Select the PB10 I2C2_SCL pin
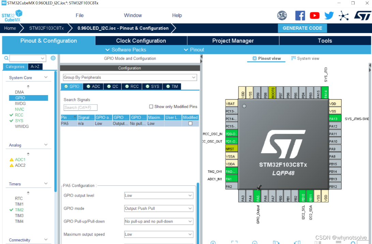The image size is (372, 244). (x=303, y=196)
